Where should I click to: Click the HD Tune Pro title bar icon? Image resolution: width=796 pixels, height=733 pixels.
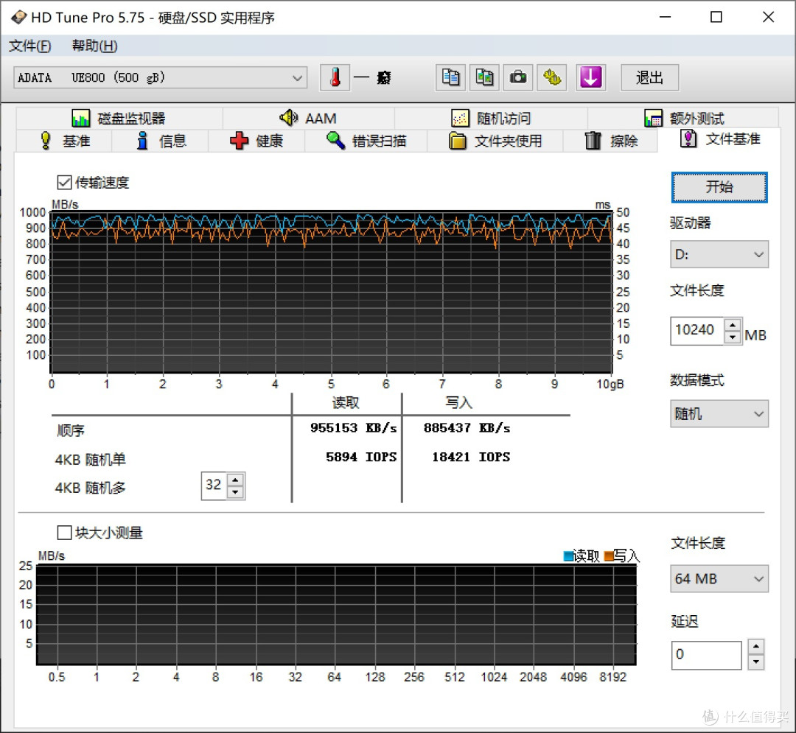pos(18,17)
